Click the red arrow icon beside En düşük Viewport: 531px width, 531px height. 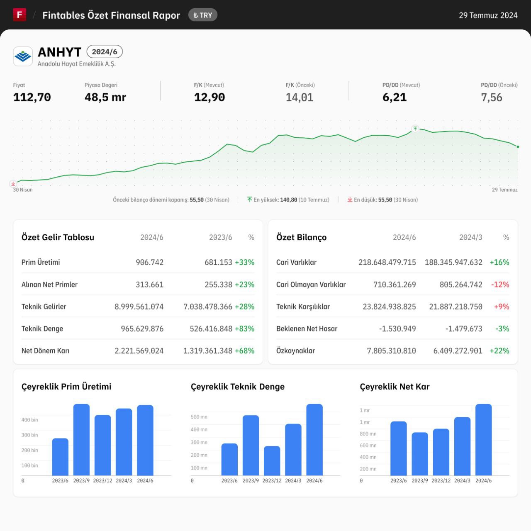(x=350, y=200)
